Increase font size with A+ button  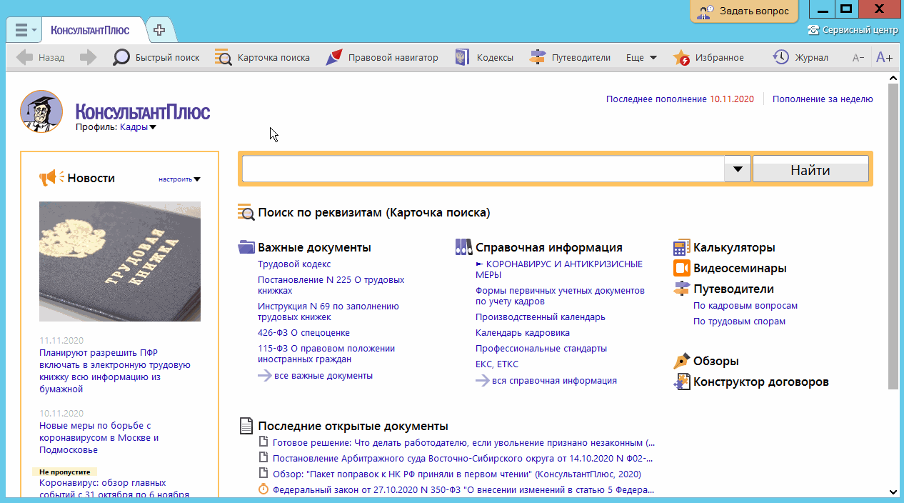[885, 58]
